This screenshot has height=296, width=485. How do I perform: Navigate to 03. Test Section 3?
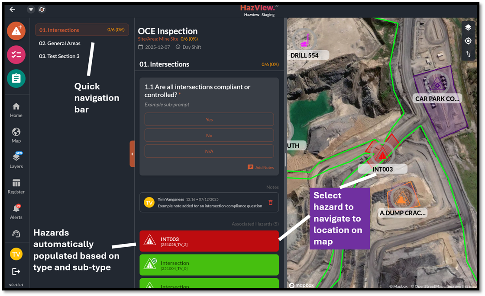(59, 56)
